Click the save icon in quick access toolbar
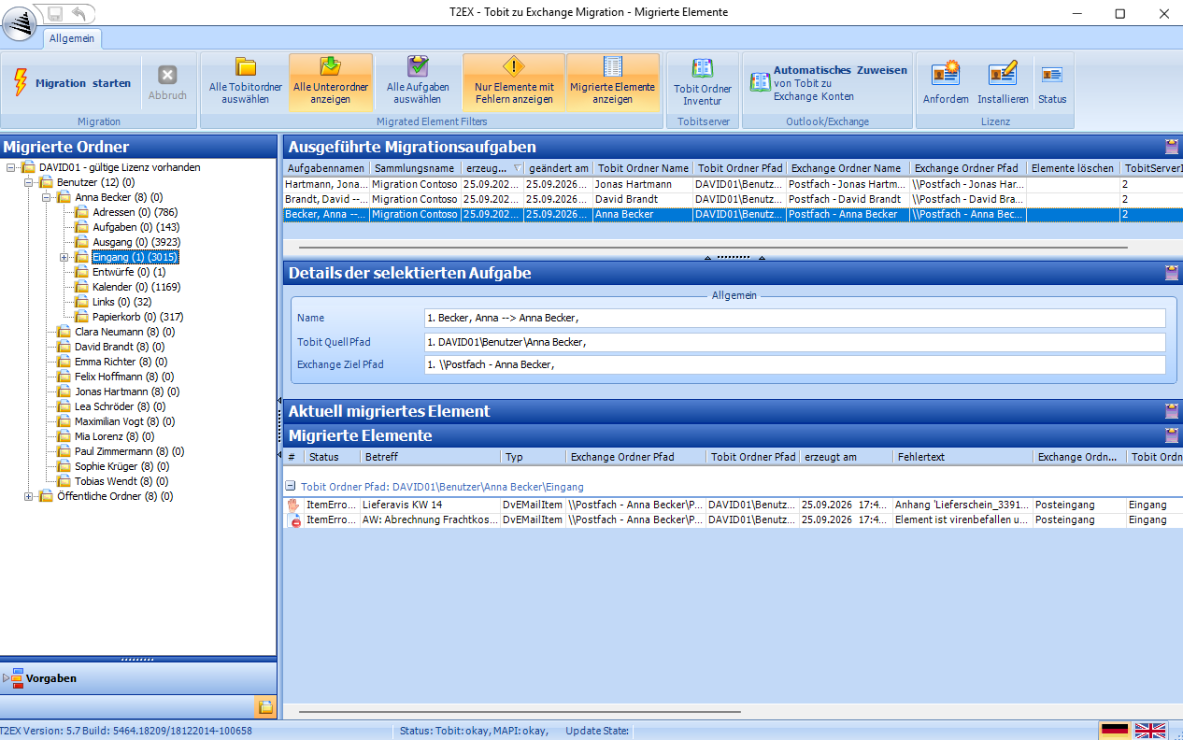The height and width of the screenshot is (740, 1183). 55,13
